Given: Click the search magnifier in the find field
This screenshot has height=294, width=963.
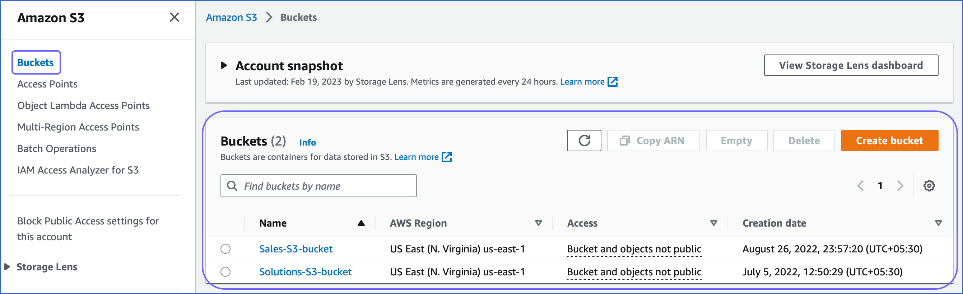Looking at the screenshot, I should (x=232, y=185).
